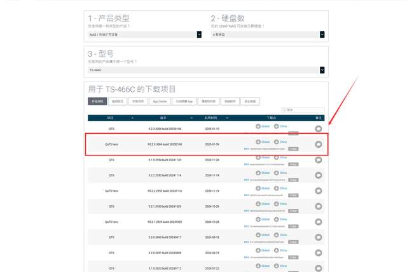Click the search box above the table

click(303, 110)
